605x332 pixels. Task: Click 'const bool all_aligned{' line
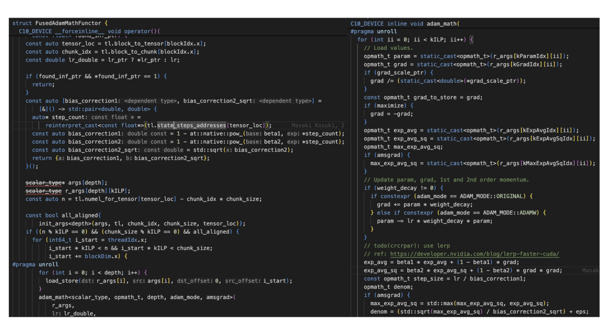coord(63,215)
